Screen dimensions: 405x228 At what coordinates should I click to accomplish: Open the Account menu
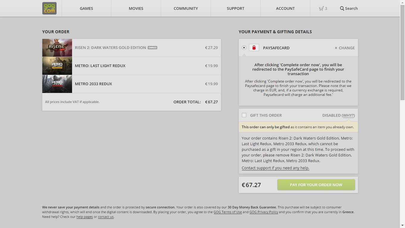coord(285,8)
